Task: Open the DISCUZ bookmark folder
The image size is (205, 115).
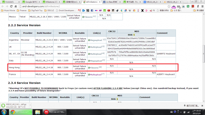Action: pyautogui.click(x=49, y=11)
